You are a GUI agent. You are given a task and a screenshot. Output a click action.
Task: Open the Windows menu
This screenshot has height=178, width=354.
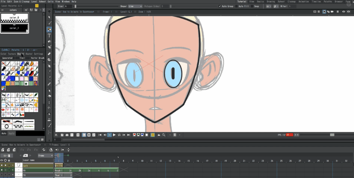tap(66, 2)
